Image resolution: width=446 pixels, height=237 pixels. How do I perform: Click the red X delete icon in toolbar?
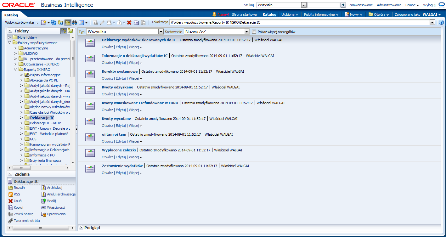[129, 22]
